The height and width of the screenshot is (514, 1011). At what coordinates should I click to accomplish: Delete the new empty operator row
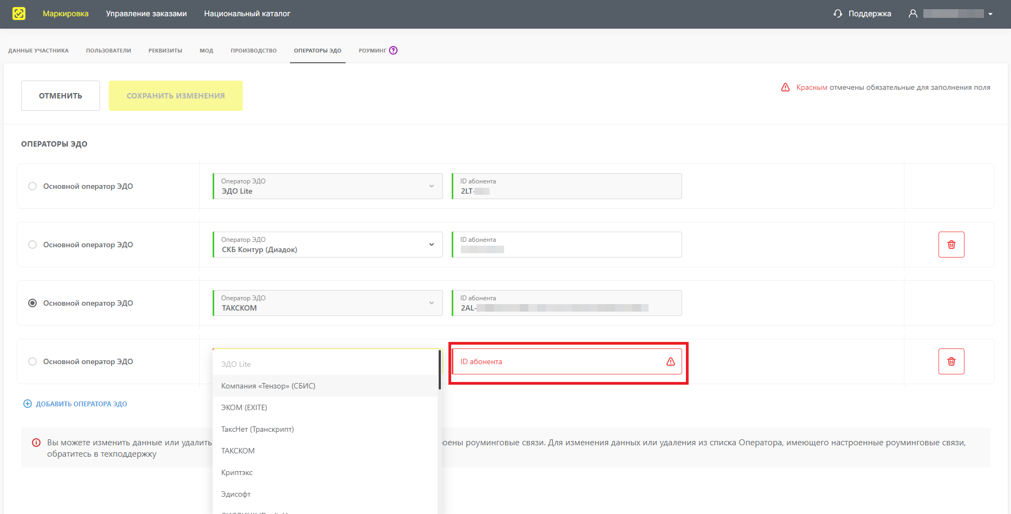(951, 361)
